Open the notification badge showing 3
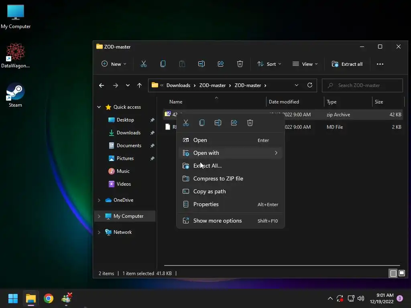Viewport: 411px width, 308px height. (400, 298)
